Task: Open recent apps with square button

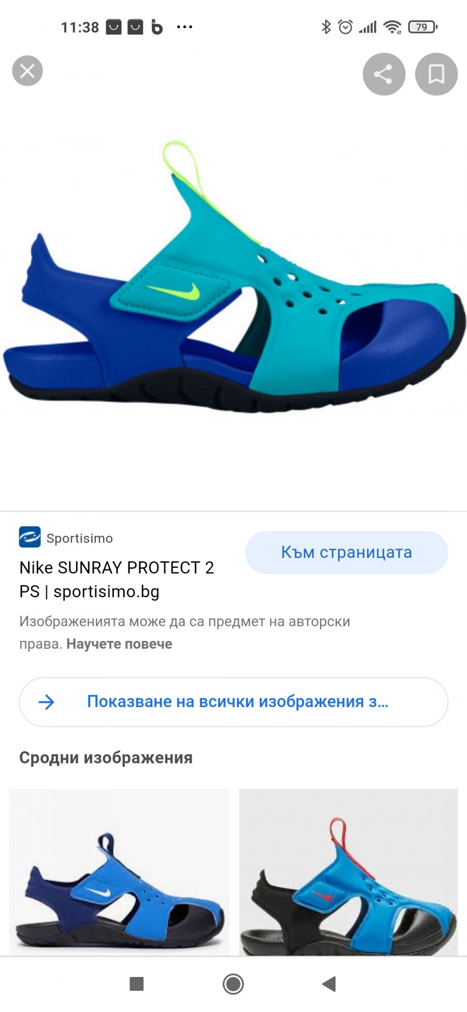Action: tap(136, 983)
